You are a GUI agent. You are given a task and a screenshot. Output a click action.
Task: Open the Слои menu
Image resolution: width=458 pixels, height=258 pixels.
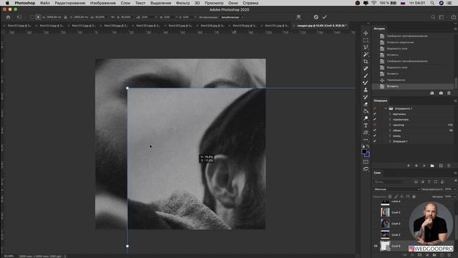pos(125,3)
